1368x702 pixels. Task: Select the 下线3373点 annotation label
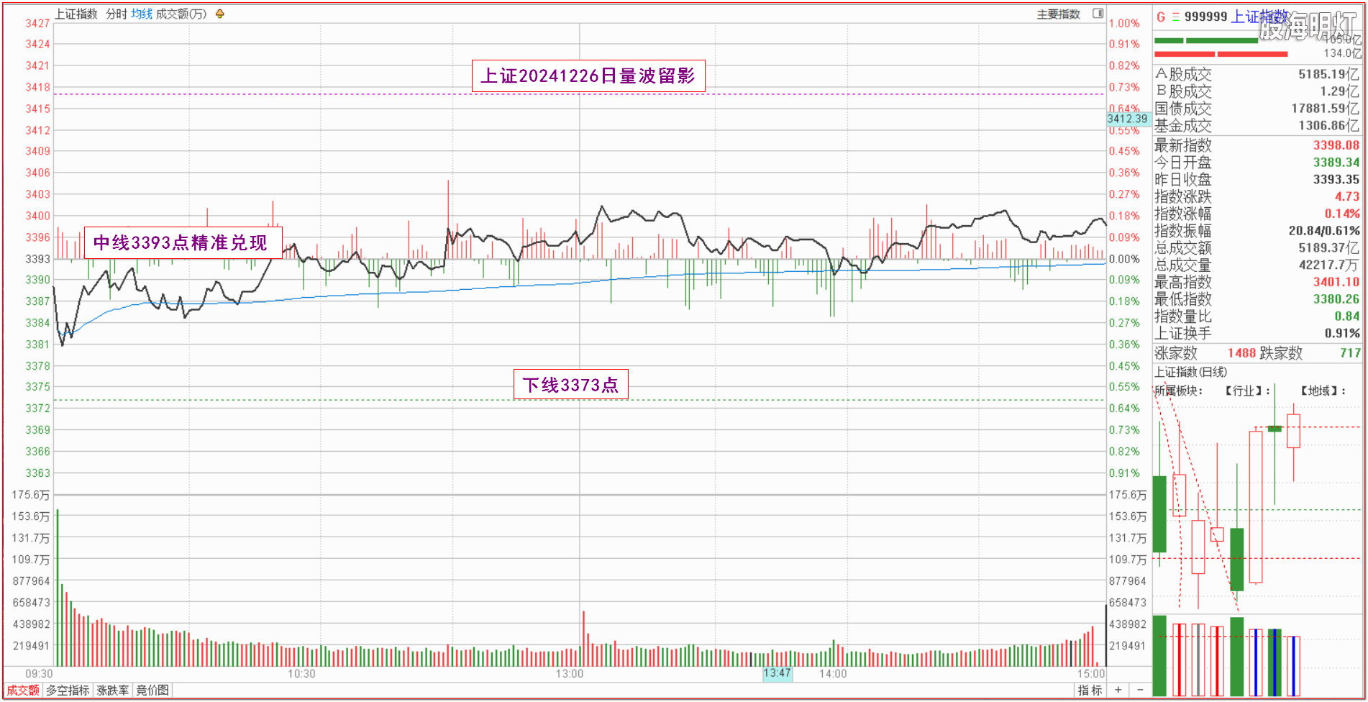coord(571,384)
